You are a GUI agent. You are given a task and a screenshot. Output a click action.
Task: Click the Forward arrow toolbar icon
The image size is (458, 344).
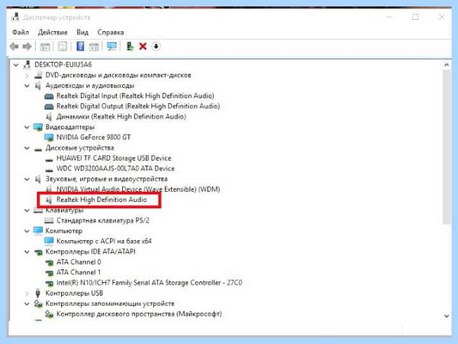click(27, 46)
